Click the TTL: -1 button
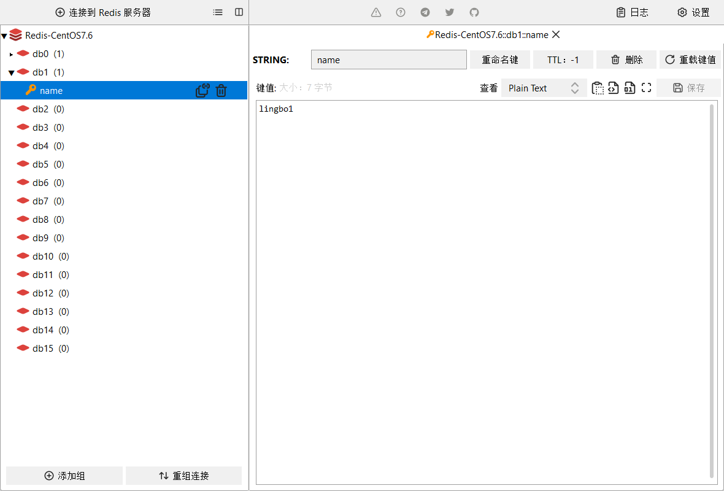This screenshot has height=491, width=724. pos(563,60)
